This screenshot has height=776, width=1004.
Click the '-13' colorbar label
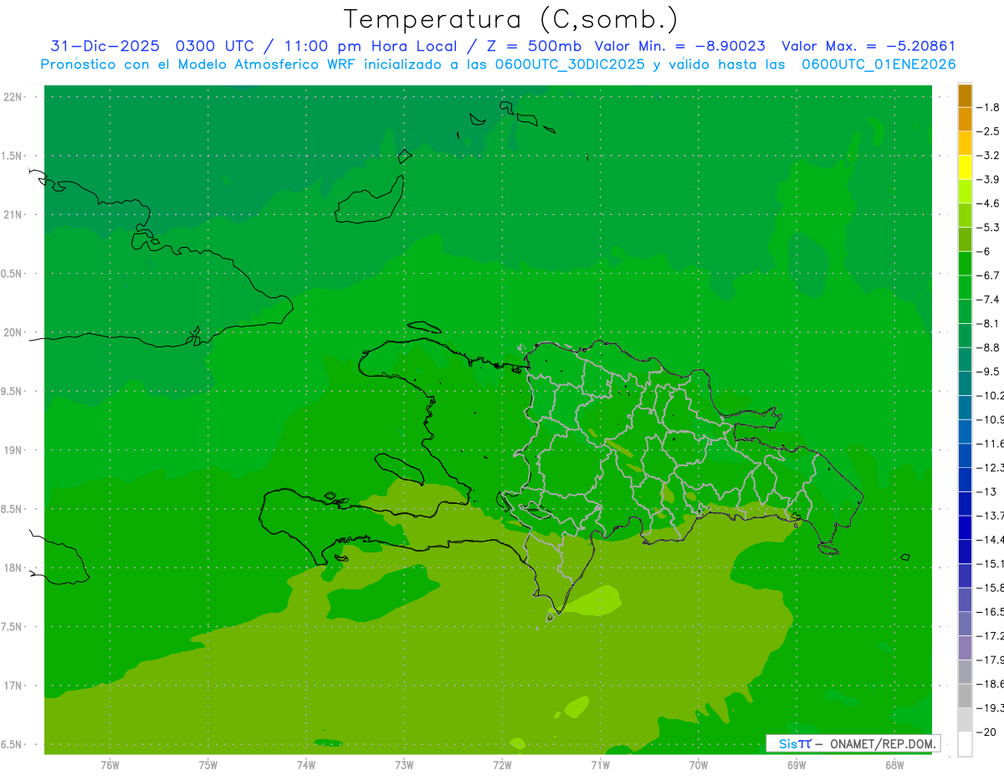pyautogui.click(x=986, y=491)
